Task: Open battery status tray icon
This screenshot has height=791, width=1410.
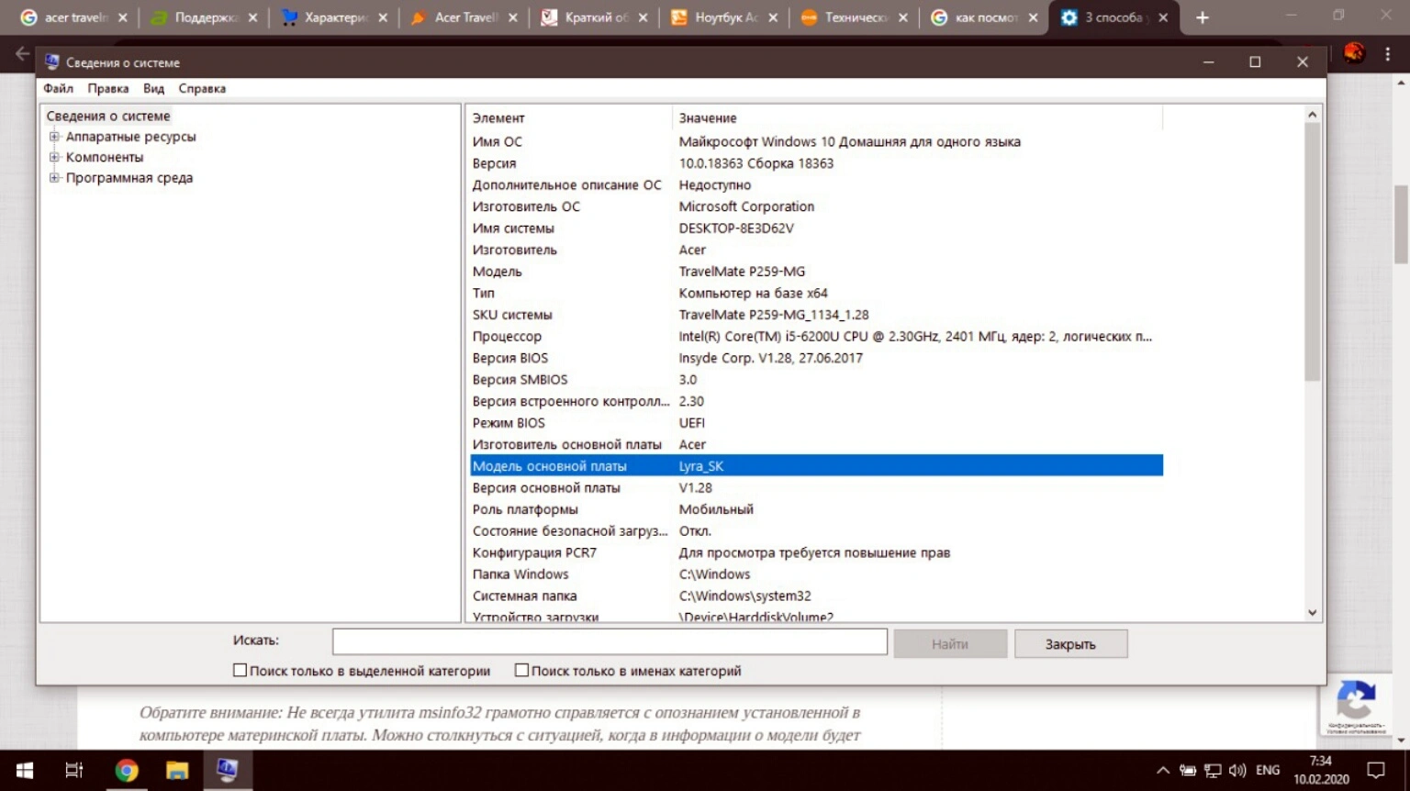Action: pyautogui.click(x=1188, y=771)
